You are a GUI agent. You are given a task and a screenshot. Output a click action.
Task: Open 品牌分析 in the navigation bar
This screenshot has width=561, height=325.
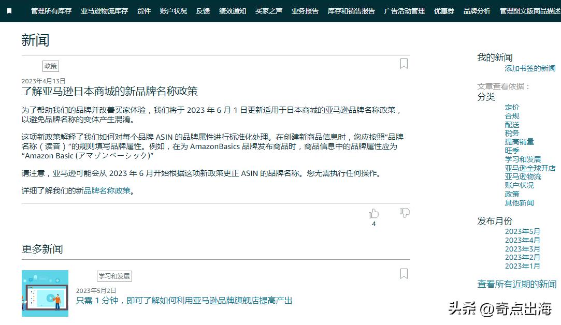tap(477, 10)
